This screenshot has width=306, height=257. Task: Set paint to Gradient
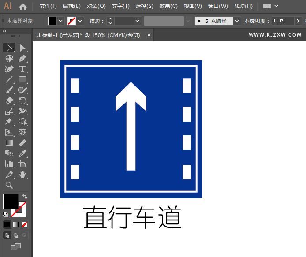15,225
